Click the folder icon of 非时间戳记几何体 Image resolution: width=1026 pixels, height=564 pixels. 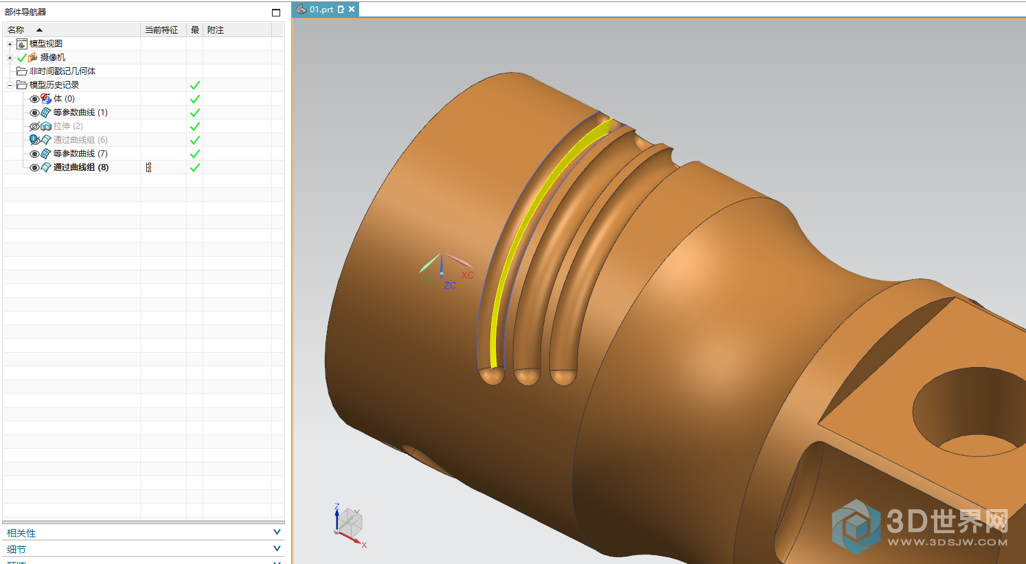pyautogui.click(x=22, y=71)
